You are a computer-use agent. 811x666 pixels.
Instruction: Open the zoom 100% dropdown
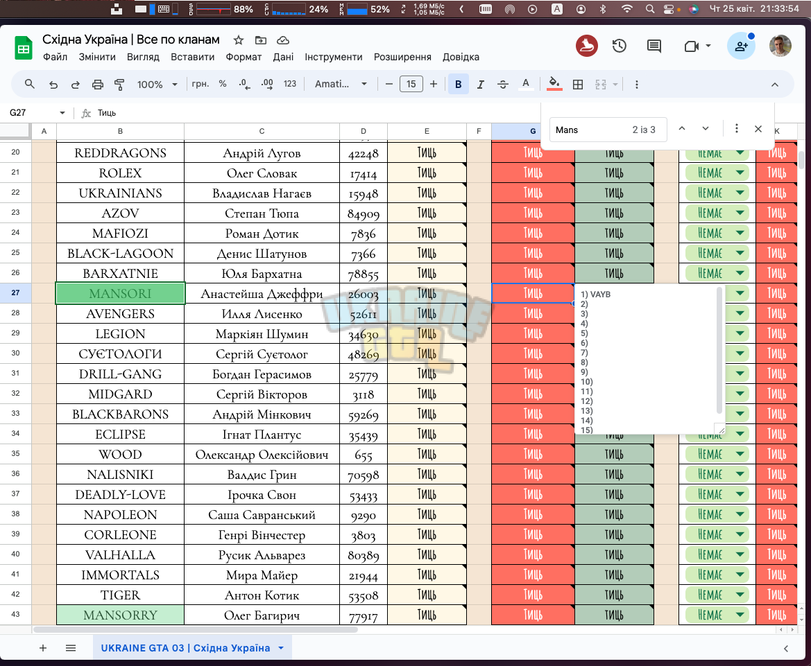pos(157,85)
